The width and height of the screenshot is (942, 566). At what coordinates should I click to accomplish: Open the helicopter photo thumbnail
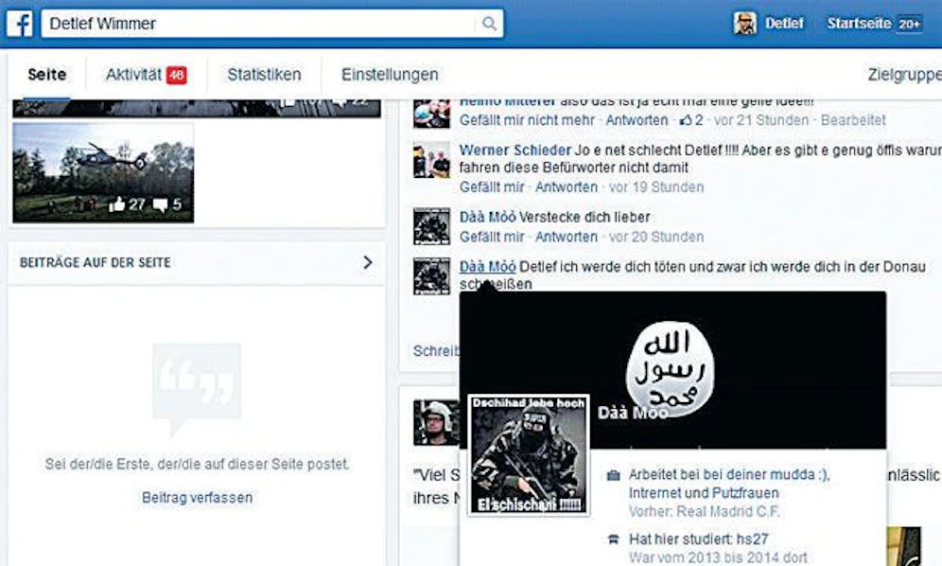[x=103, y=172]
